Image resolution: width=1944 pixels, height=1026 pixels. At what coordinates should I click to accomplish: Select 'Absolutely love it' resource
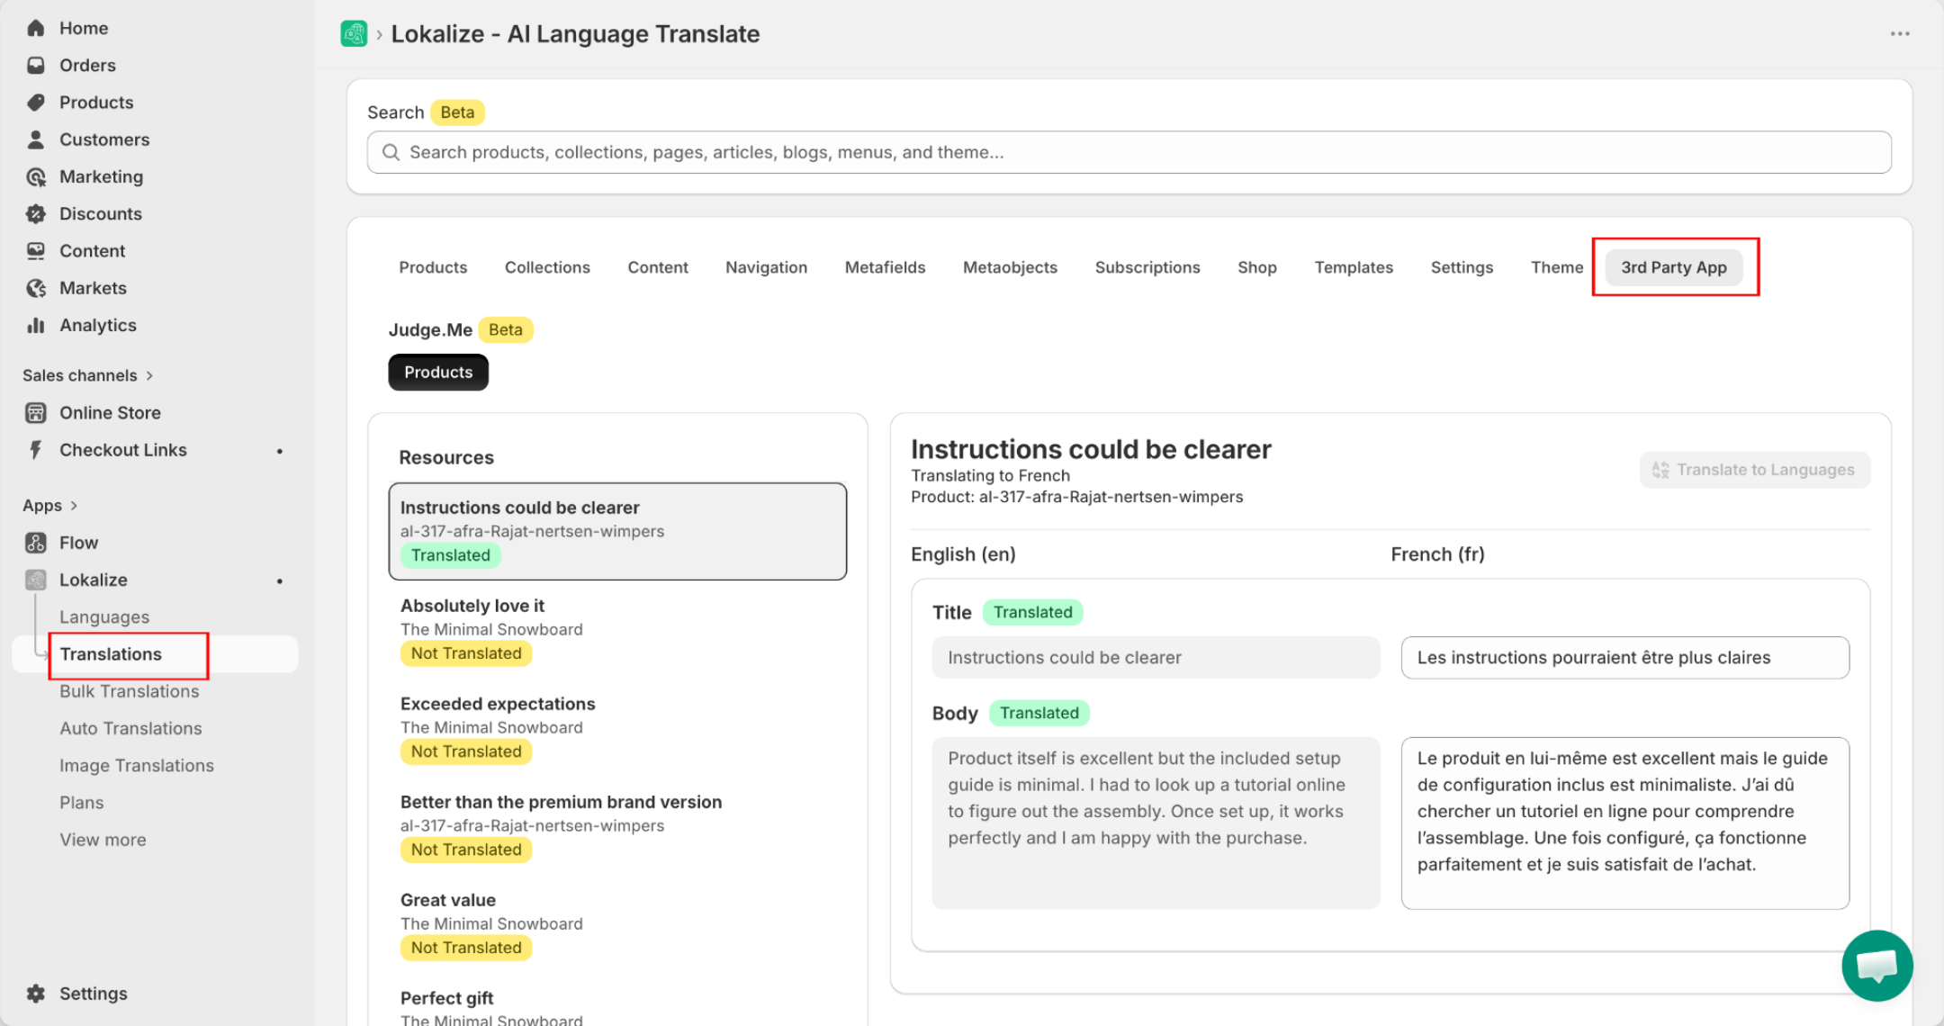tap(617, 629)
